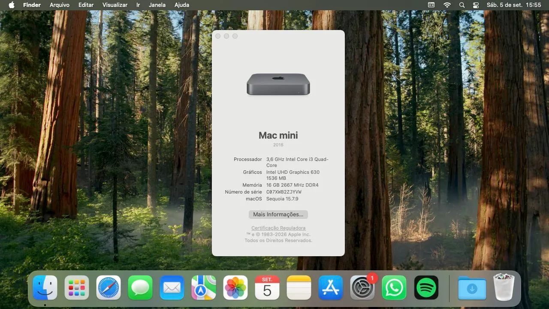Viewport: 549px width, 309px height.
Task: Open the Arquivo menu
Action: 60,5
